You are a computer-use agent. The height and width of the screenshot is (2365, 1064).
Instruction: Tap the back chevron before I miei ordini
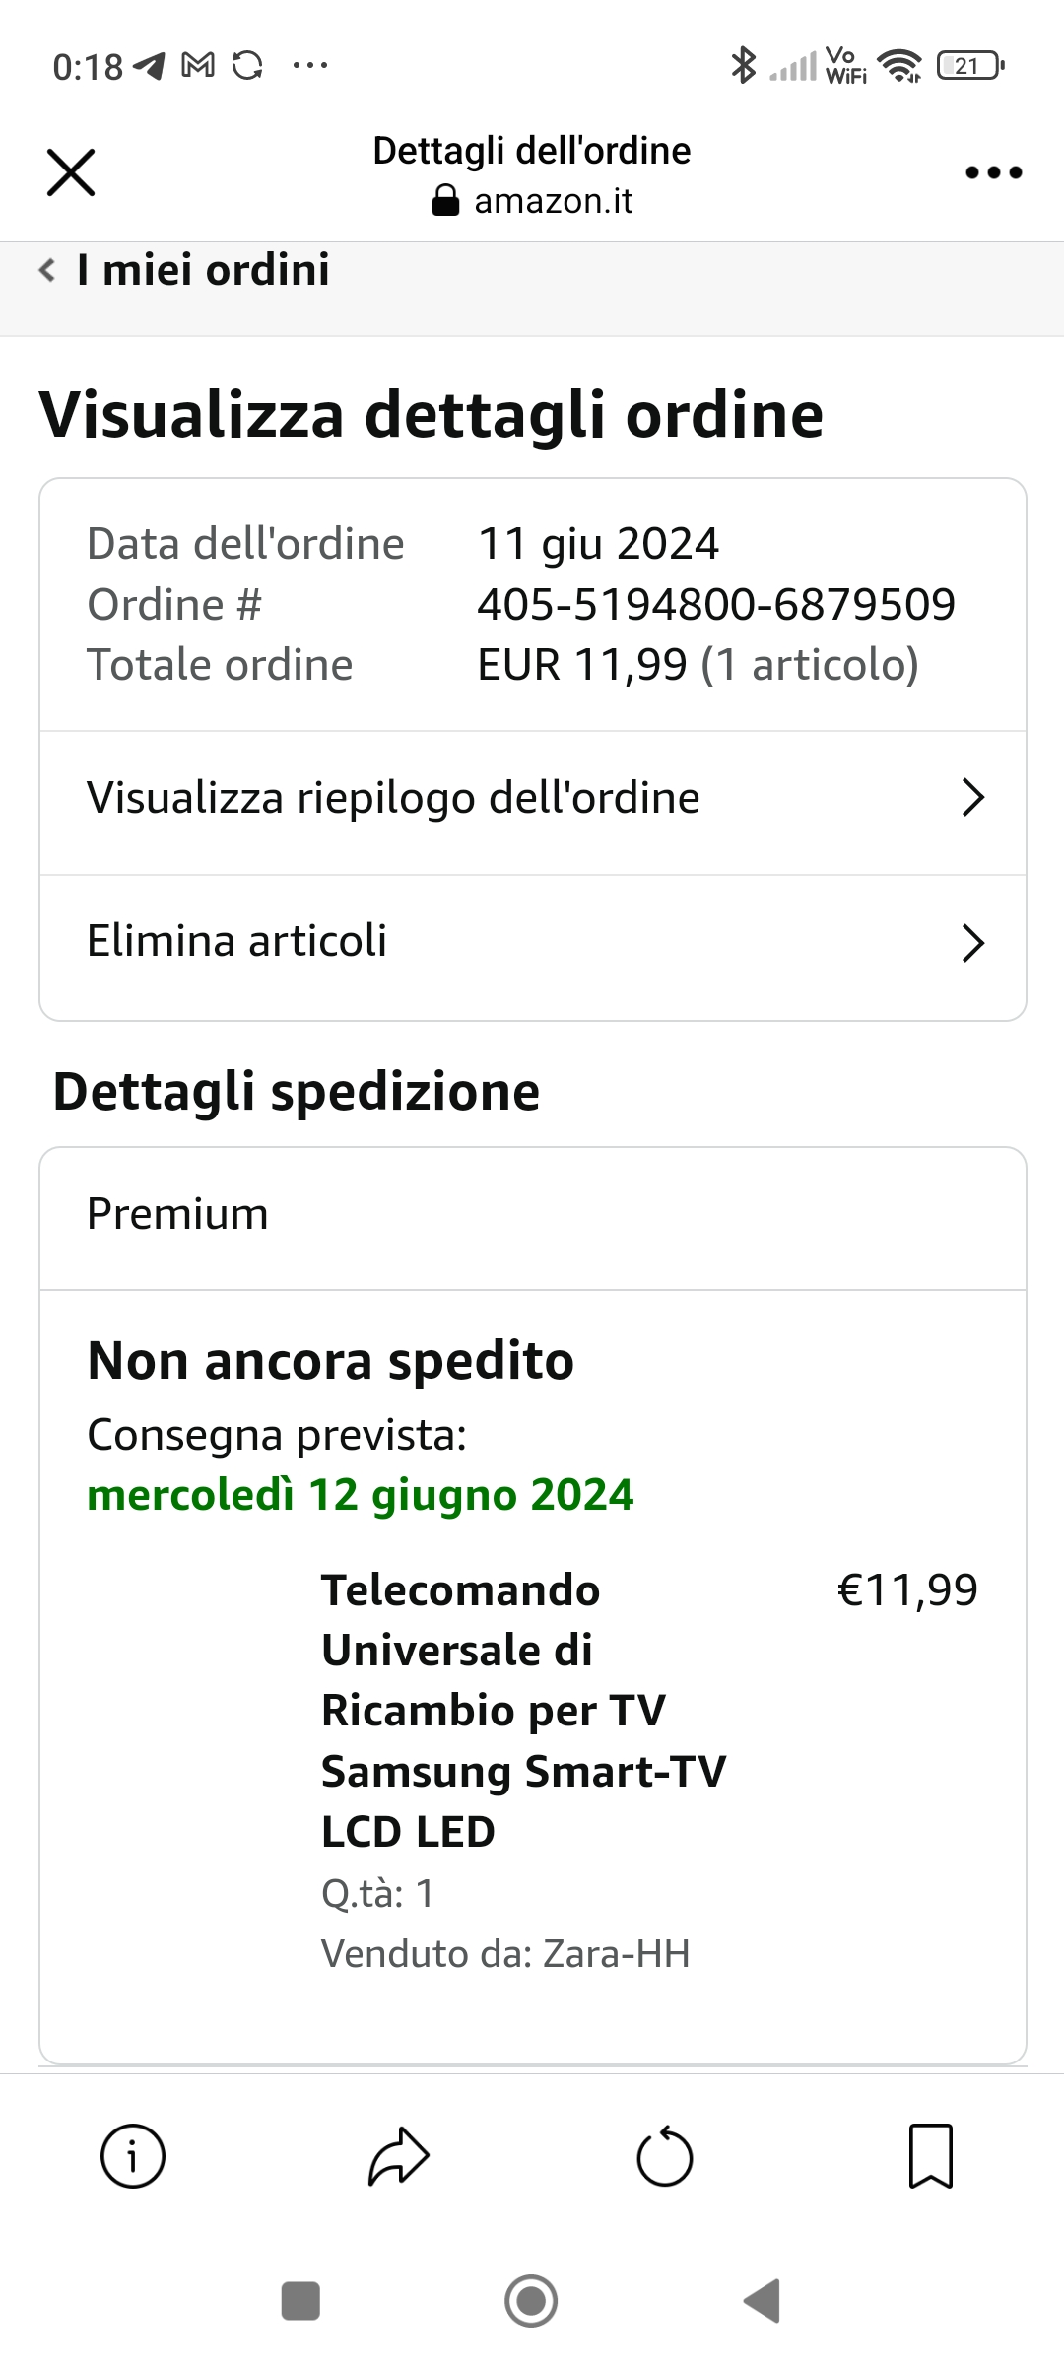click(46, 270)
